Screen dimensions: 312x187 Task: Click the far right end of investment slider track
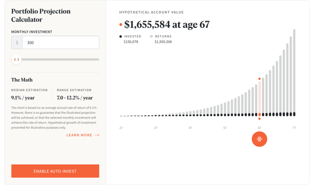98,60
